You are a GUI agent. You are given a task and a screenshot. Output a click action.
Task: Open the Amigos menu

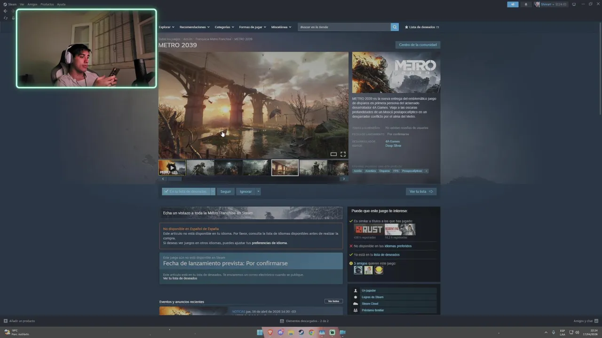click(x=32, y=4)
